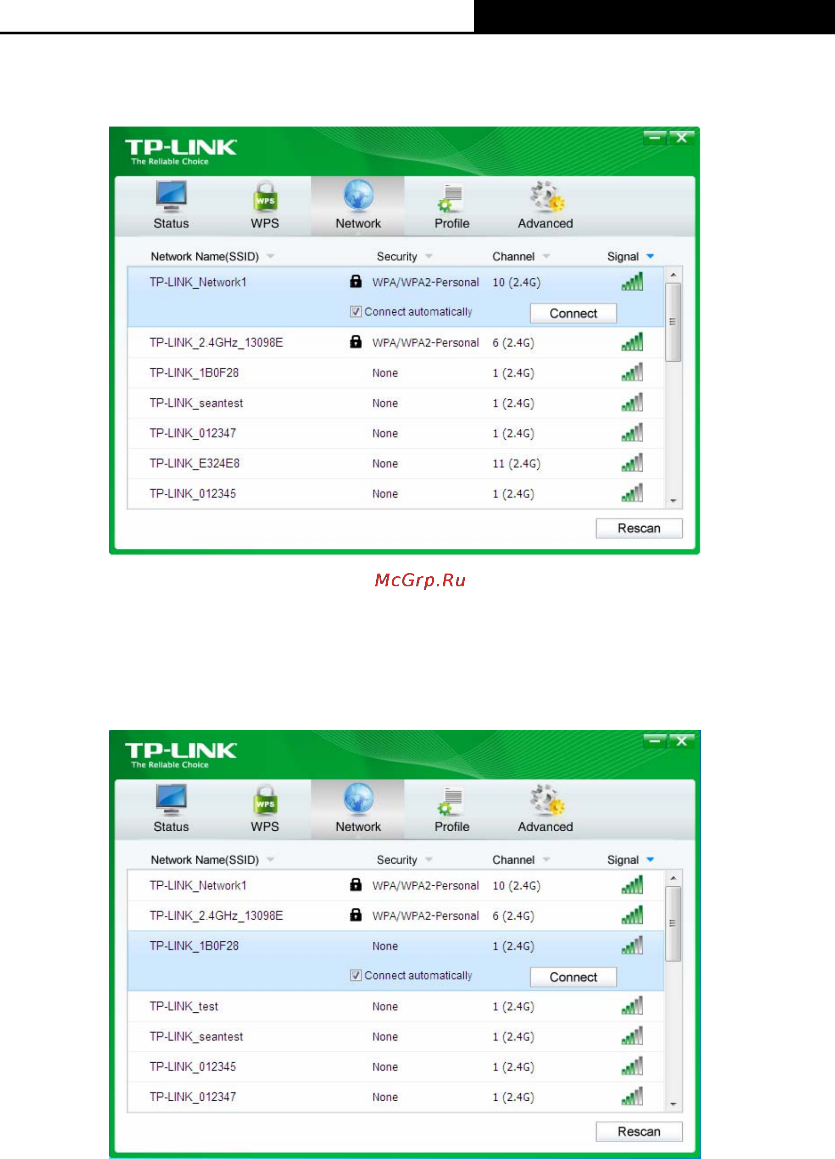Connect to selected TP-LINK_1B0F28 in lower window
The height and width of the screenshot is (1159, 835).
point(573,977)
